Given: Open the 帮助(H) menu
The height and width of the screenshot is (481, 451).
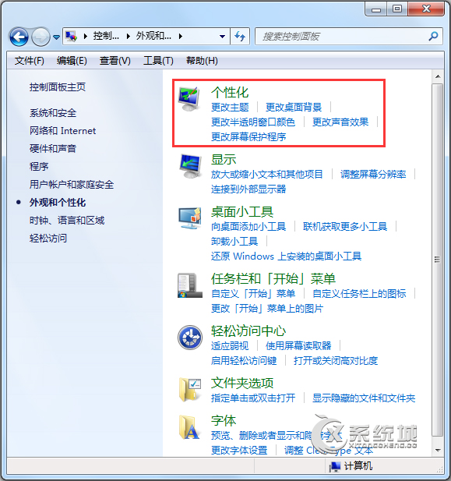Looking at the screenshot, I should 202,61.
